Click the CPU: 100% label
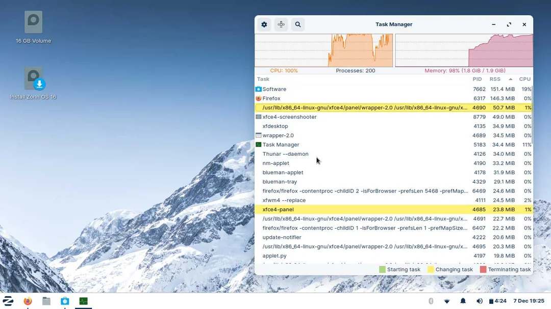Image resolution: width=551 pixels, height=309 pixels. tap(284, 70)
